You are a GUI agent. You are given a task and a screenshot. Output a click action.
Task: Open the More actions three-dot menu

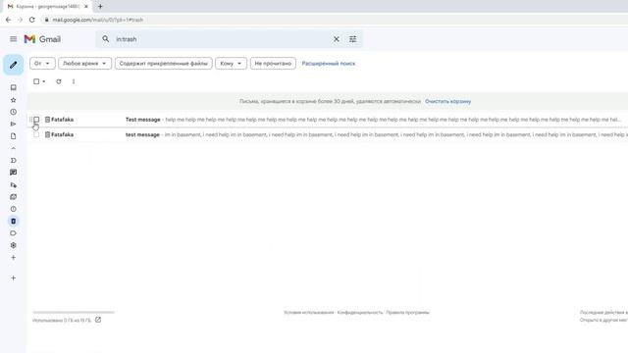(x=74, y=81)
